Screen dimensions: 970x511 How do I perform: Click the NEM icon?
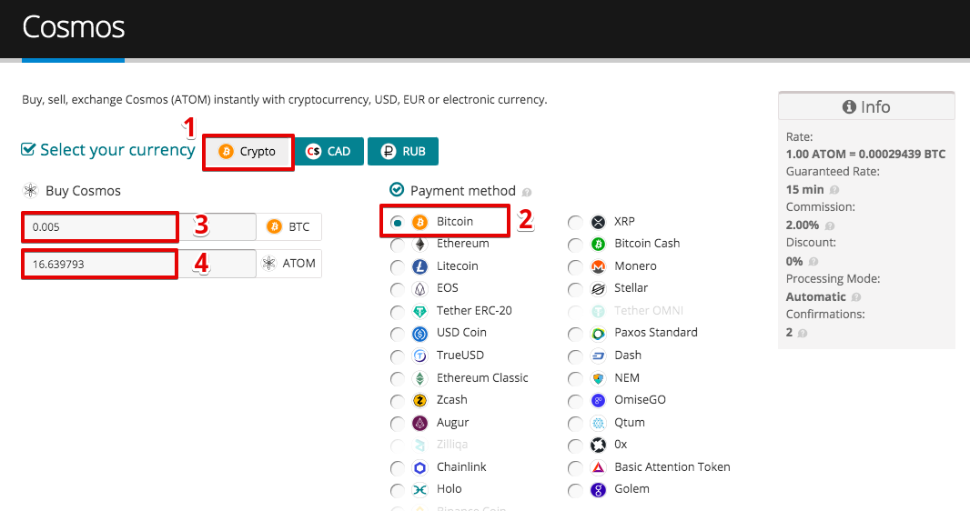point(598,378)
